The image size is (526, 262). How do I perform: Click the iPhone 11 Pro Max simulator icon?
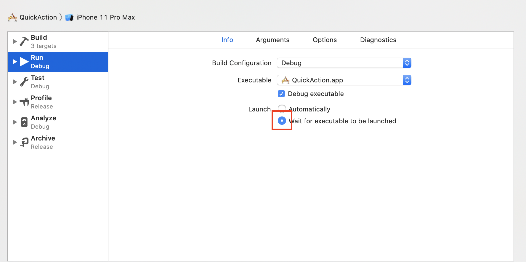click(x=69, y=17)
